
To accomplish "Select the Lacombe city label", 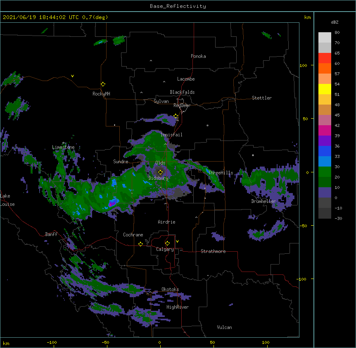I will [x=186, y=79].
